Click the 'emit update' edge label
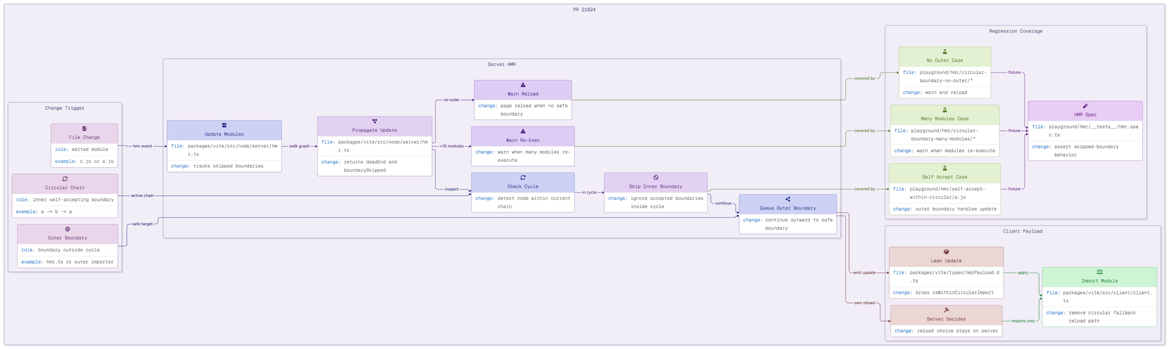 (x=864, y=273)
